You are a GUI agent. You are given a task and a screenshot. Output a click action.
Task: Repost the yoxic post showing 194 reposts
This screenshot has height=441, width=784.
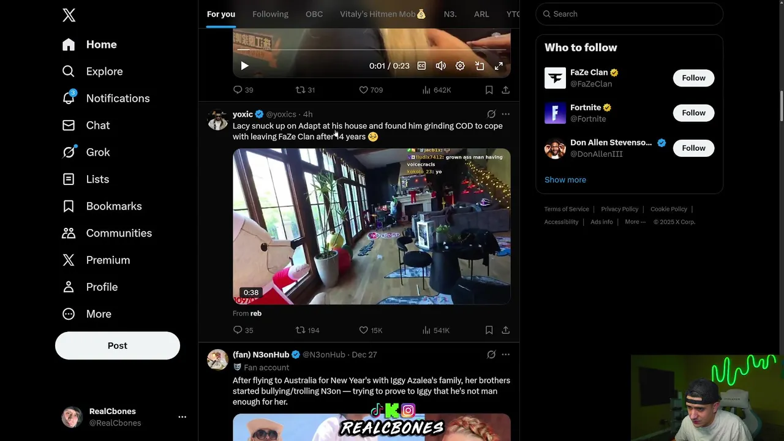coord(307,330)
